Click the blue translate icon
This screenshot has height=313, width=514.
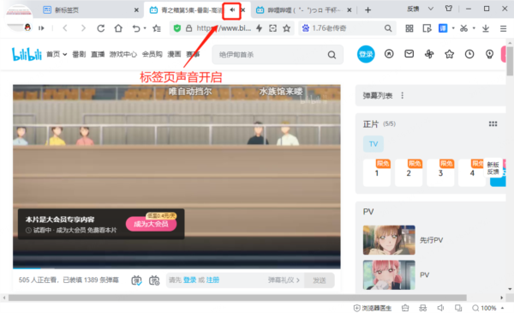[443, 28]
